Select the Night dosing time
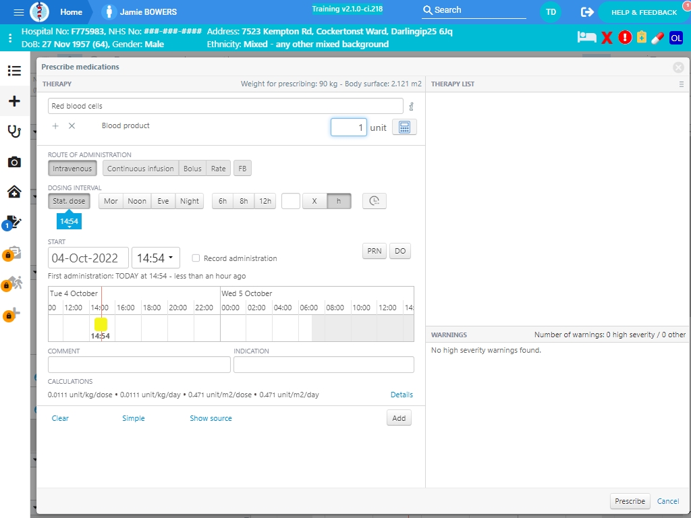This screenshot has width=691, height=518. (x=190, y=201)
